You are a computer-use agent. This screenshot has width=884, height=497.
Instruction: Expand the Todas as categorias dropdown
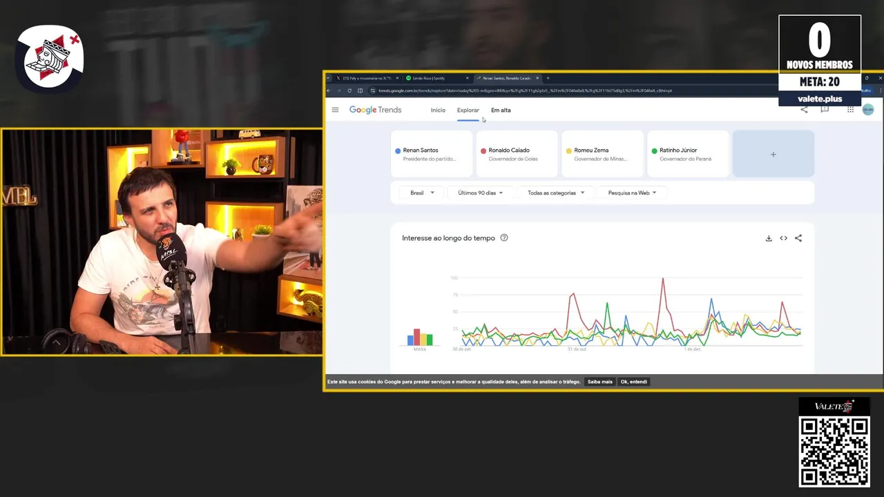pyautogui.click(x=556, y=193)
